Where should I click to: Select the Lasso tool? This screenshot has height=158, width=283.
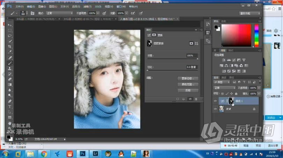tap(10, 35)
